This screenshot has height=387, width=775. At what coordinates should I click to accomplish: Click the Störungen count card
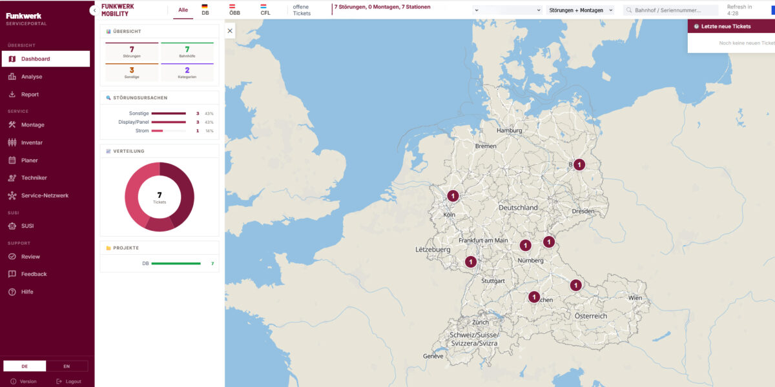tap(132, 52)
